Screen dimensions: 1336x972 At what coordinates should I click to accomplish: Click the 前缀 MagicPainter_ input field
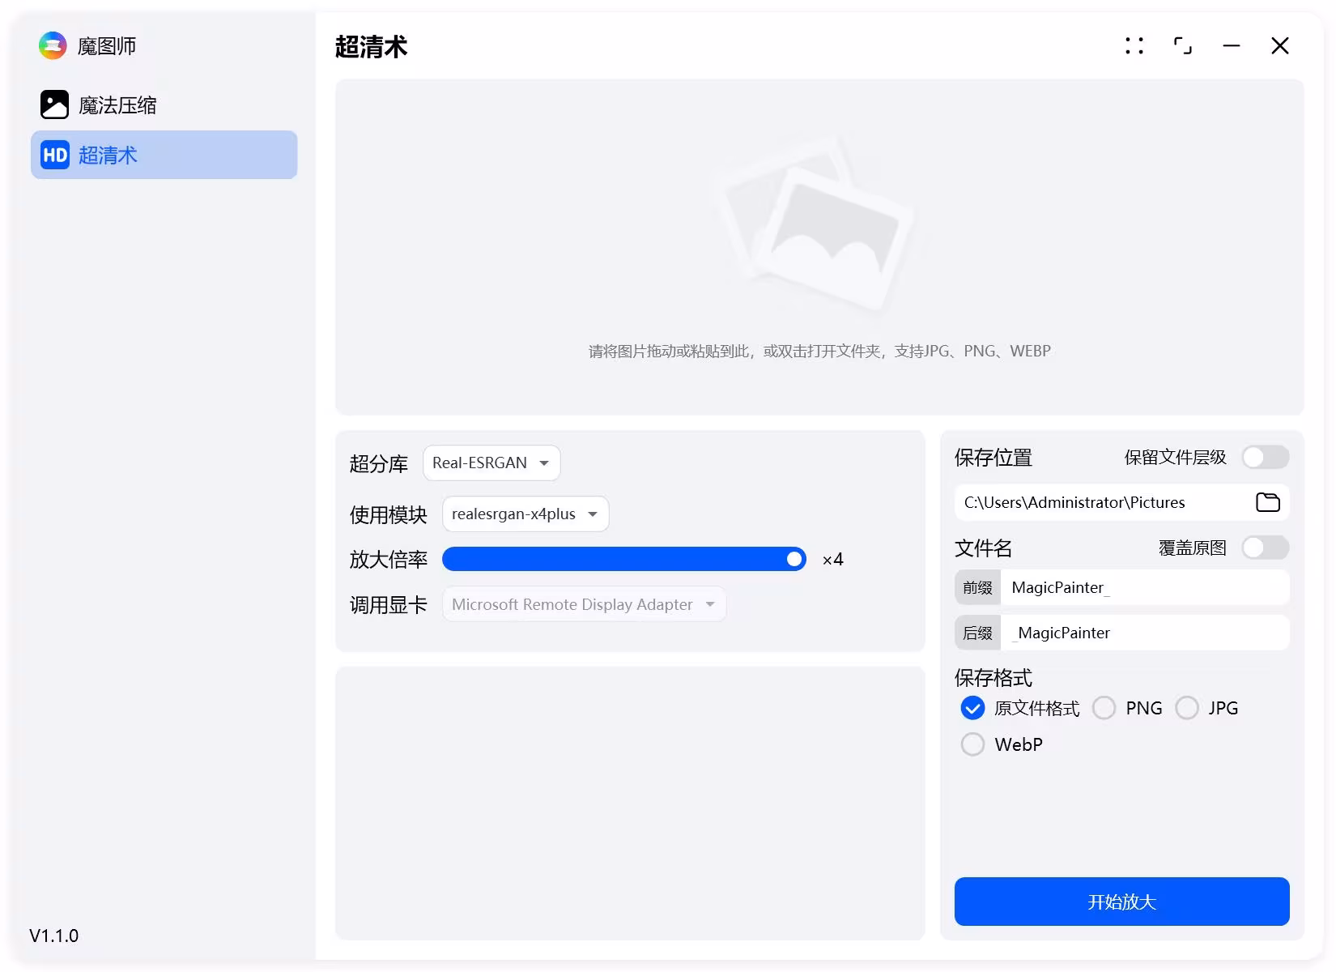[1144, 587]
